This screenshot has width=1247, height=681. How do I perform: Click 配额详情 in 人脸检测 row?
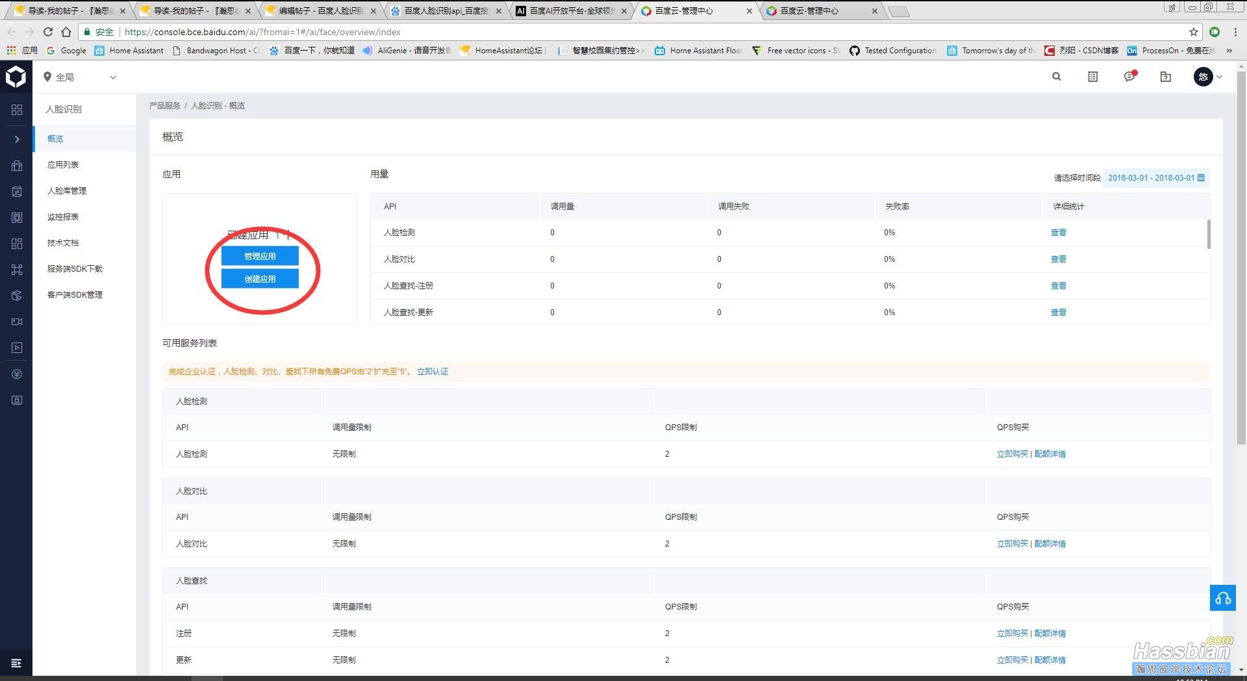coord(1050,454)
